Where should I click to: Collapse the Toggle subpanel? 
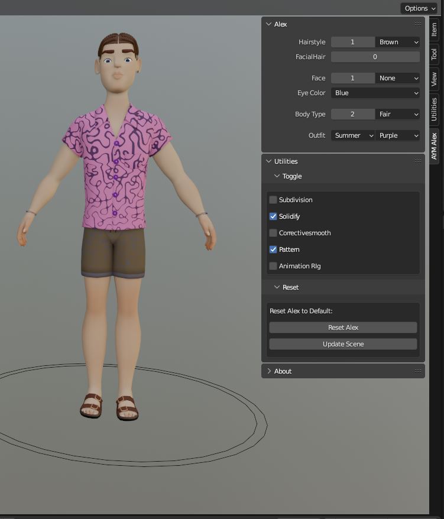tap(291, 176)
